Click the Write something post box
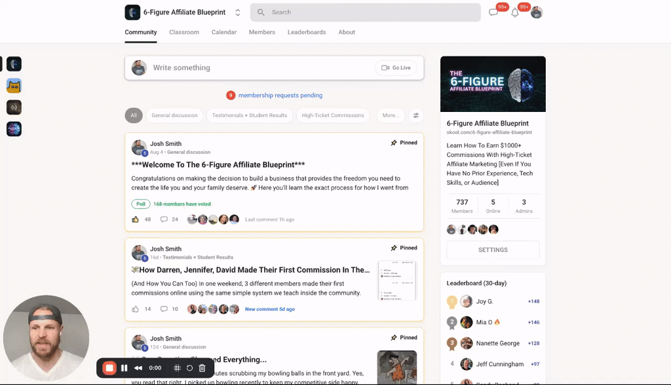Screen dimensions: 671x385 (x=275, y=67)
